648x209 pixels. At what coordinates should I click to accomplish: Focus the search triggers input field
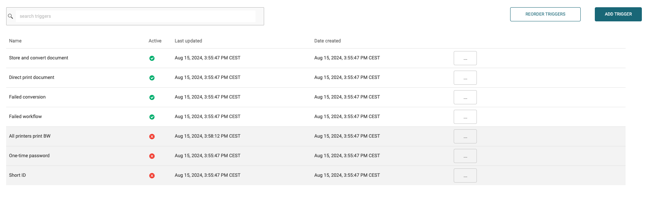pyautogui.click(x=136, y=16)
